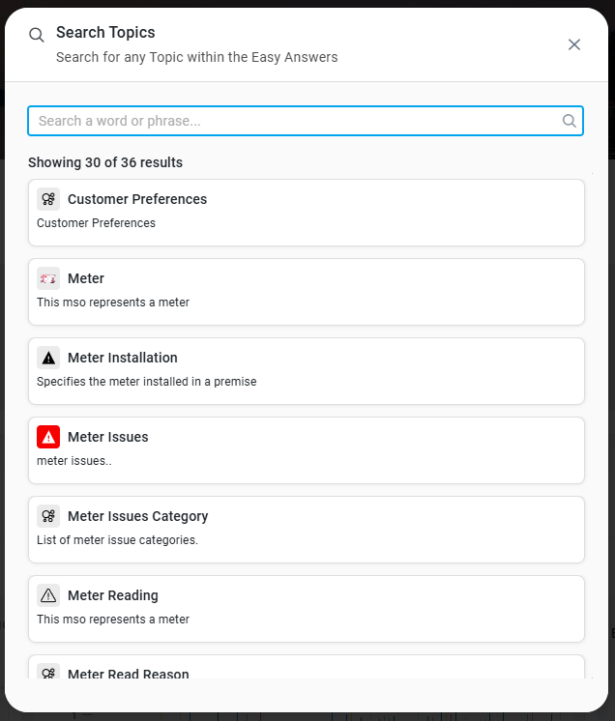
Task: Click the Meter Reading triangle icon
Action: [48, 595]
